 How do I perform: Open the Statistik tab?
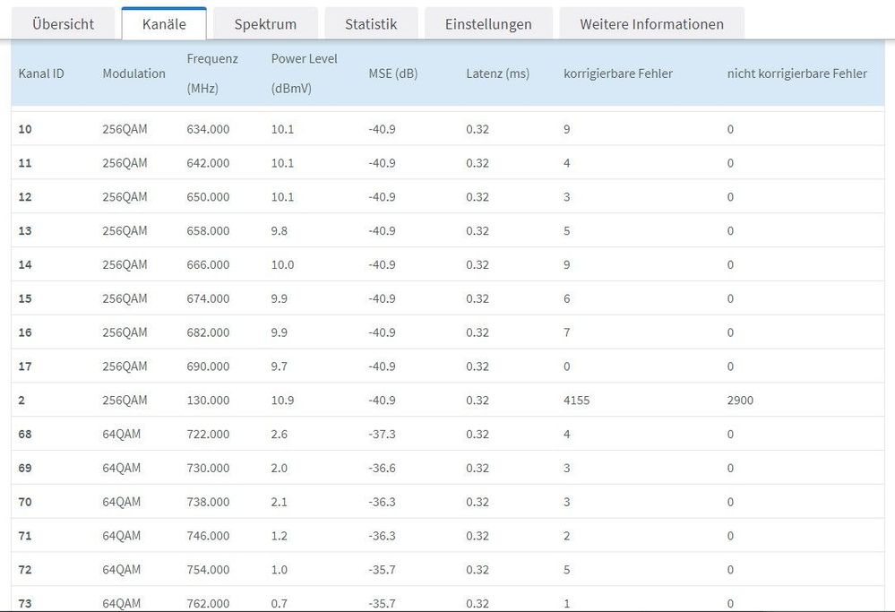tap(371, 24)
